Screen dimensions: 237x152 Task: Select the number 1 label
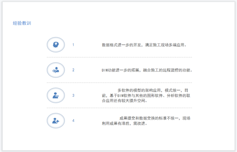click(x=73, y=45)
